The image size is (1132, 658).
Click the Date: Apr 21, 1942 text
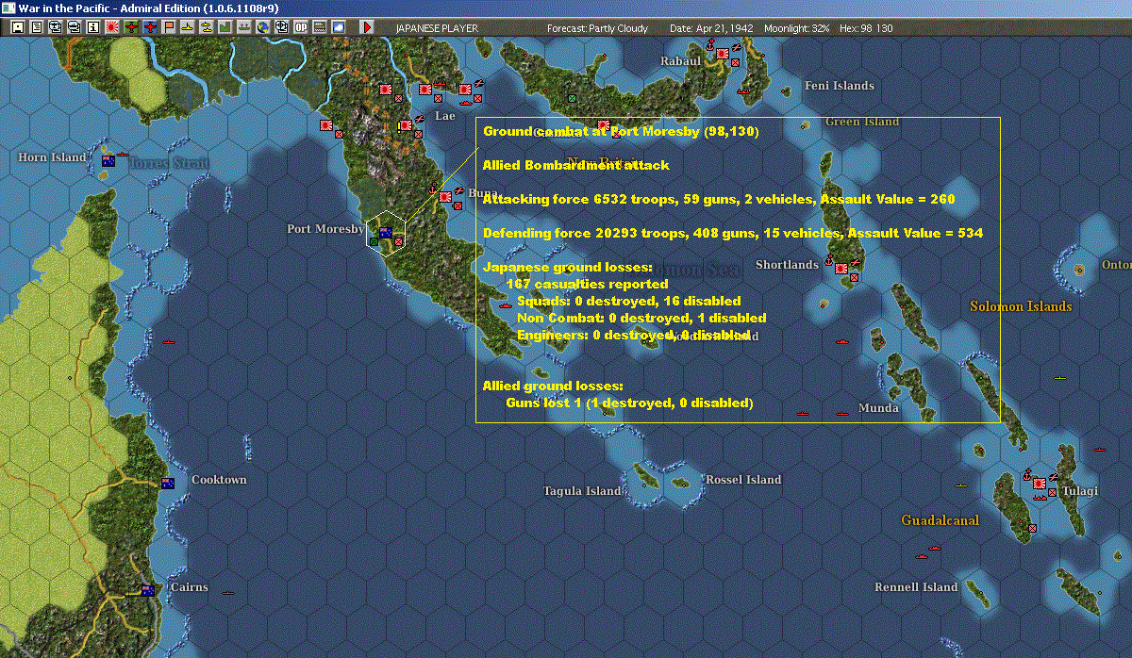711,28
